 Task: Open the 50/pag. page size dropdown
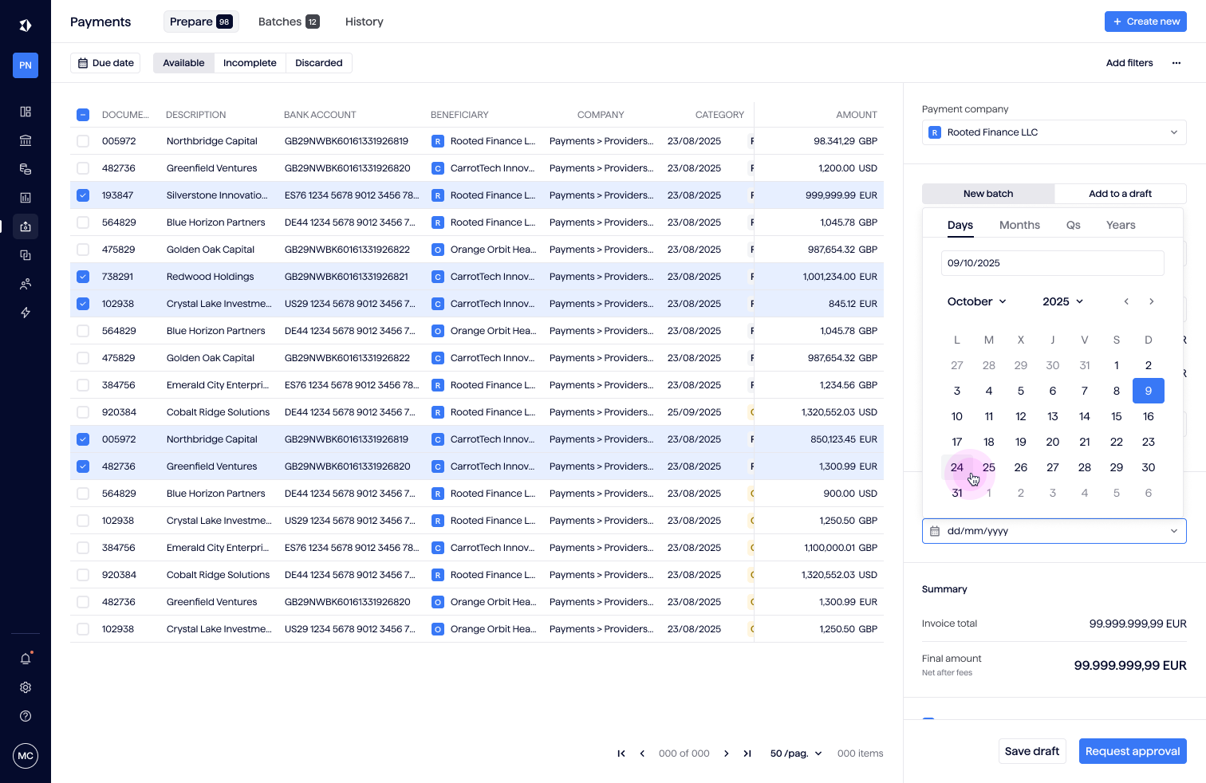click(795, 753)
